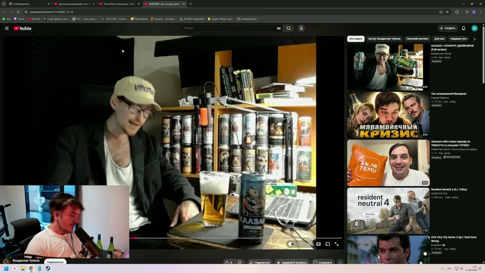The height and width of the screenshot is (273, 485).
Task: Select the 'Автор: Владислав Чулков' chip
Action: (384, 39)
